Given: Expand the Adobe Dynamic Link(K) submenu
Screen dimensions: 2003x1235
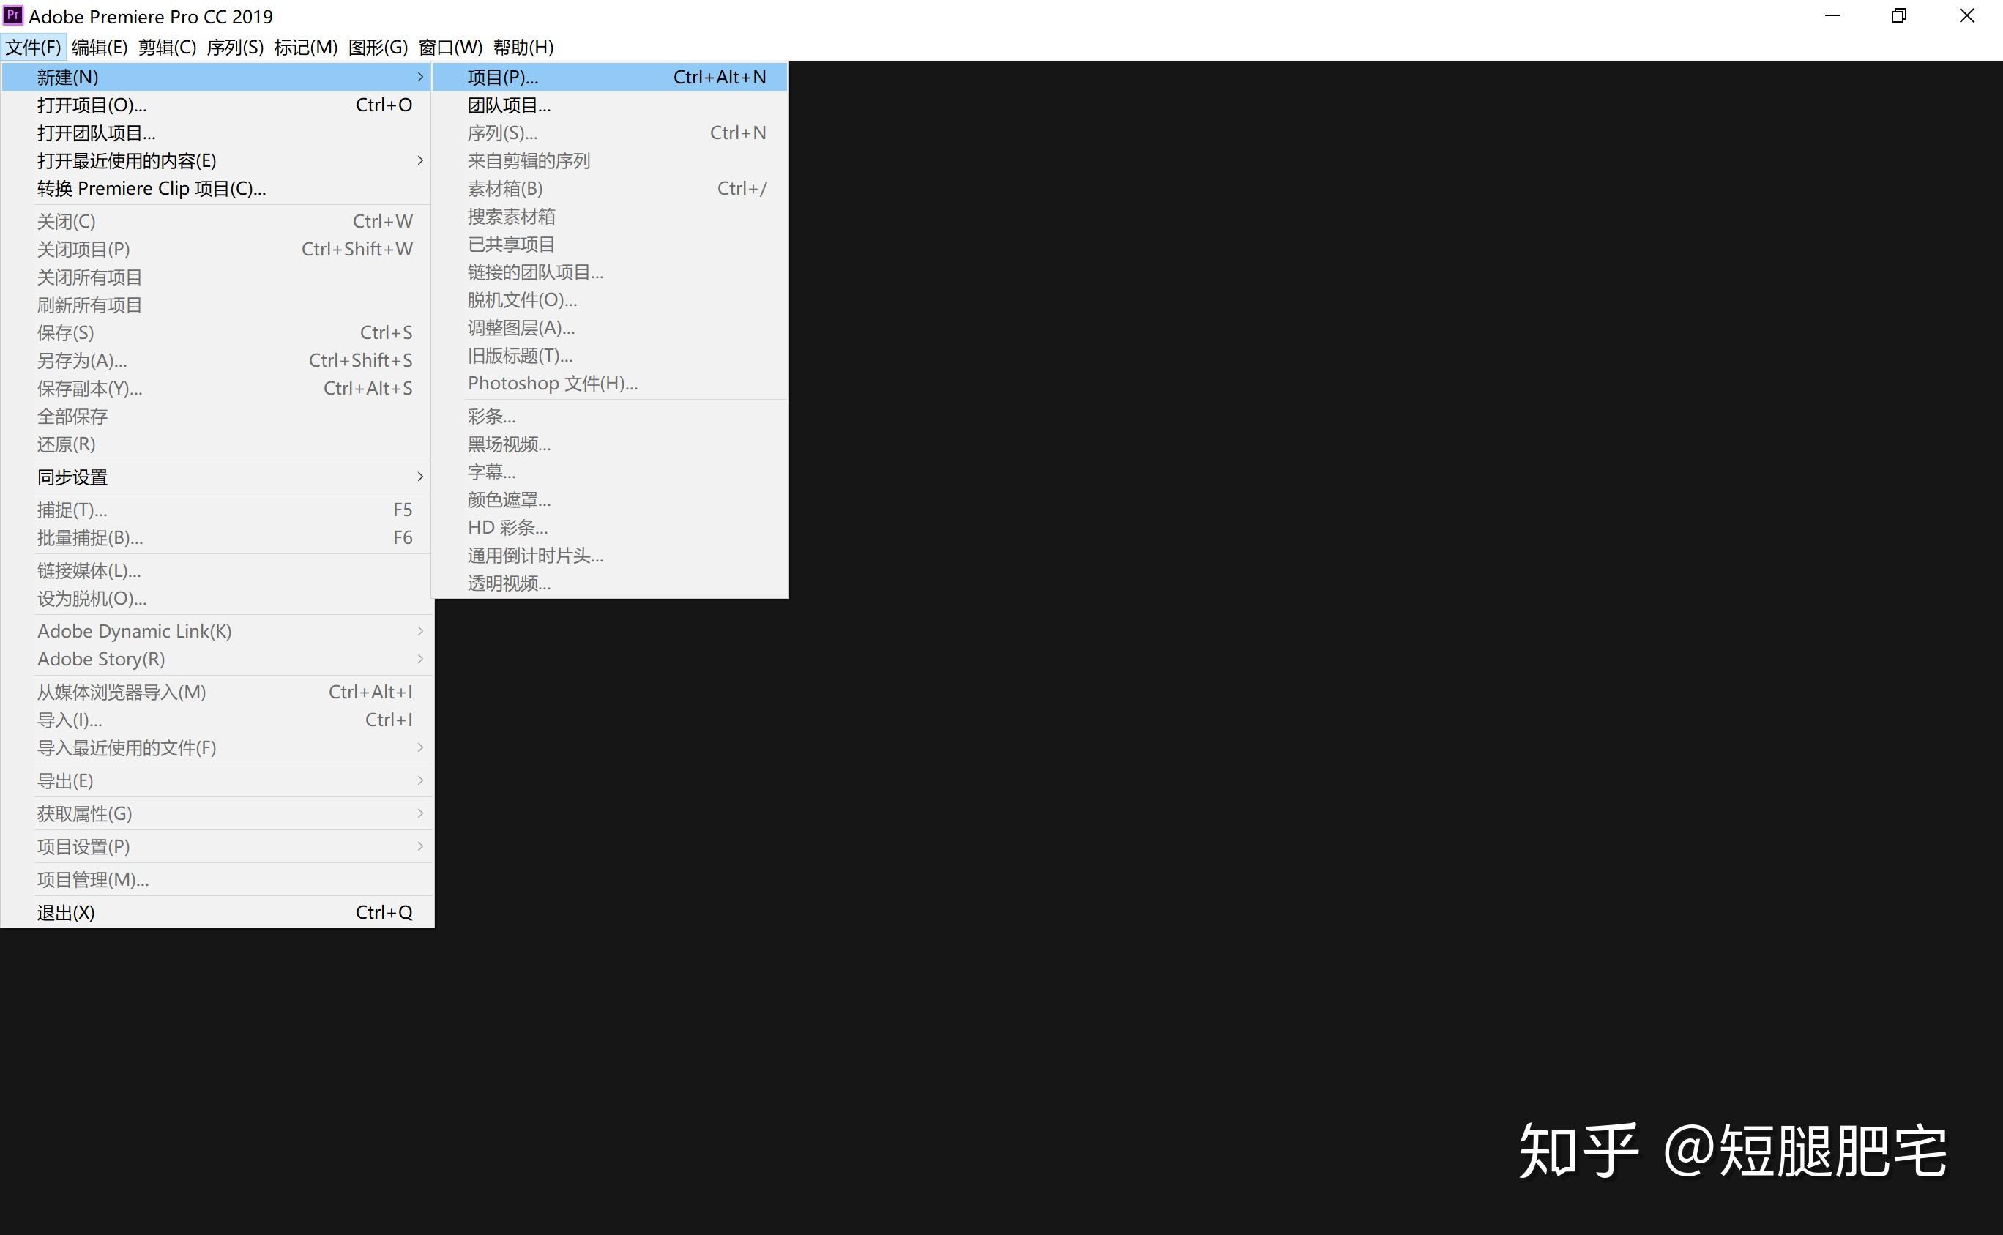Looking at the screenshot, I should coord(134,630).
